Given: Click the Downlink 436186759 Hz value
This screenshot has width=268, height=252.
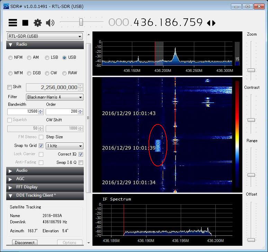Looking at the screenshot, I should (55, 222).
